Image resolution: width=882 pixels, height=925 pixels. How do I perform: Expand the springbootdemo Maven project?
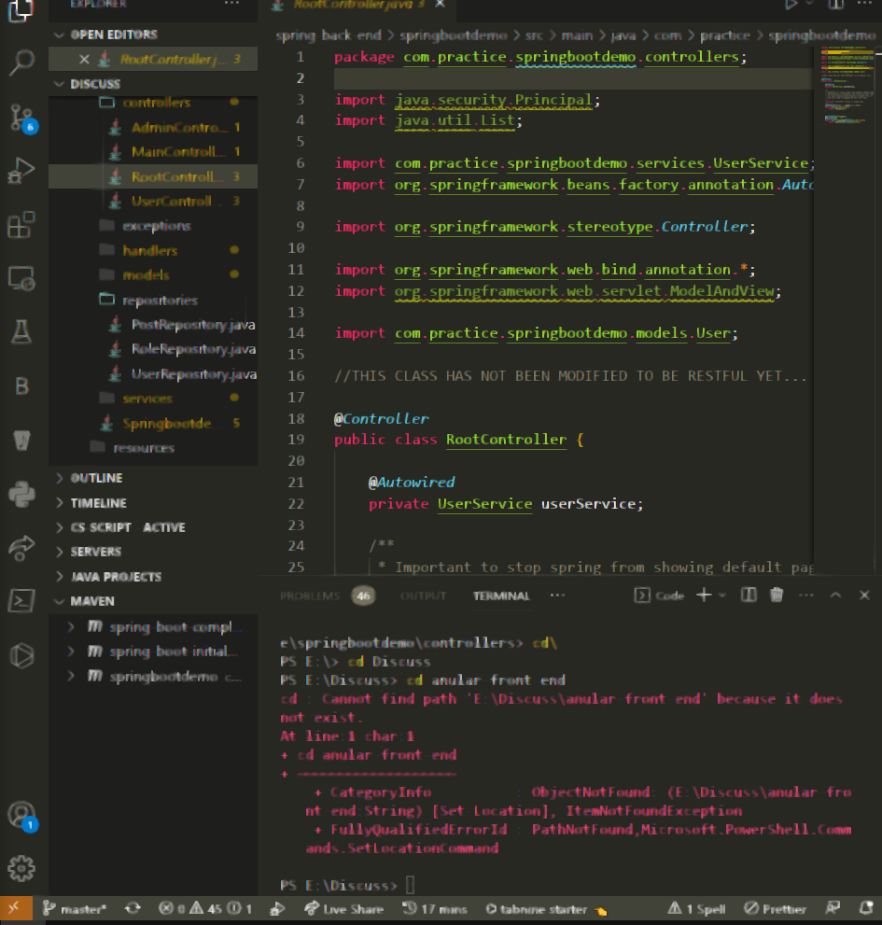point(153,676)
